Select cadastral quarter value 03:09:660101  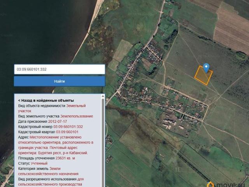[67, 132]
